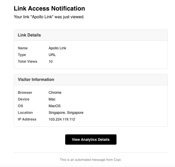Click the Mac device value
This screenshot has height=167, width=175.
pos(52,99)
